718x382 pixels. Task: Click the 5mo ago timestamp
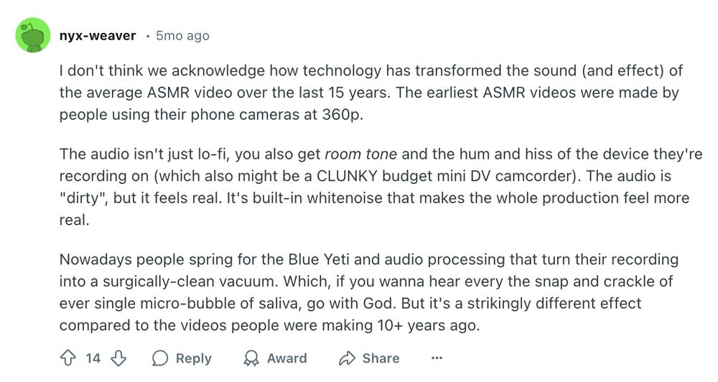[x=182, y=36]
